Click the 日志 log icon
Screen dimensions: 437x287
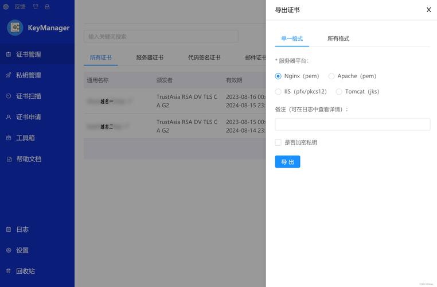[9, 229]
